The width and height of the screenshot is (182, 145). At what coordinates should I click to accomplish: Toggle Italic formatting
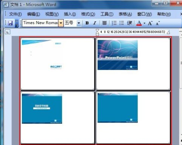95,23
